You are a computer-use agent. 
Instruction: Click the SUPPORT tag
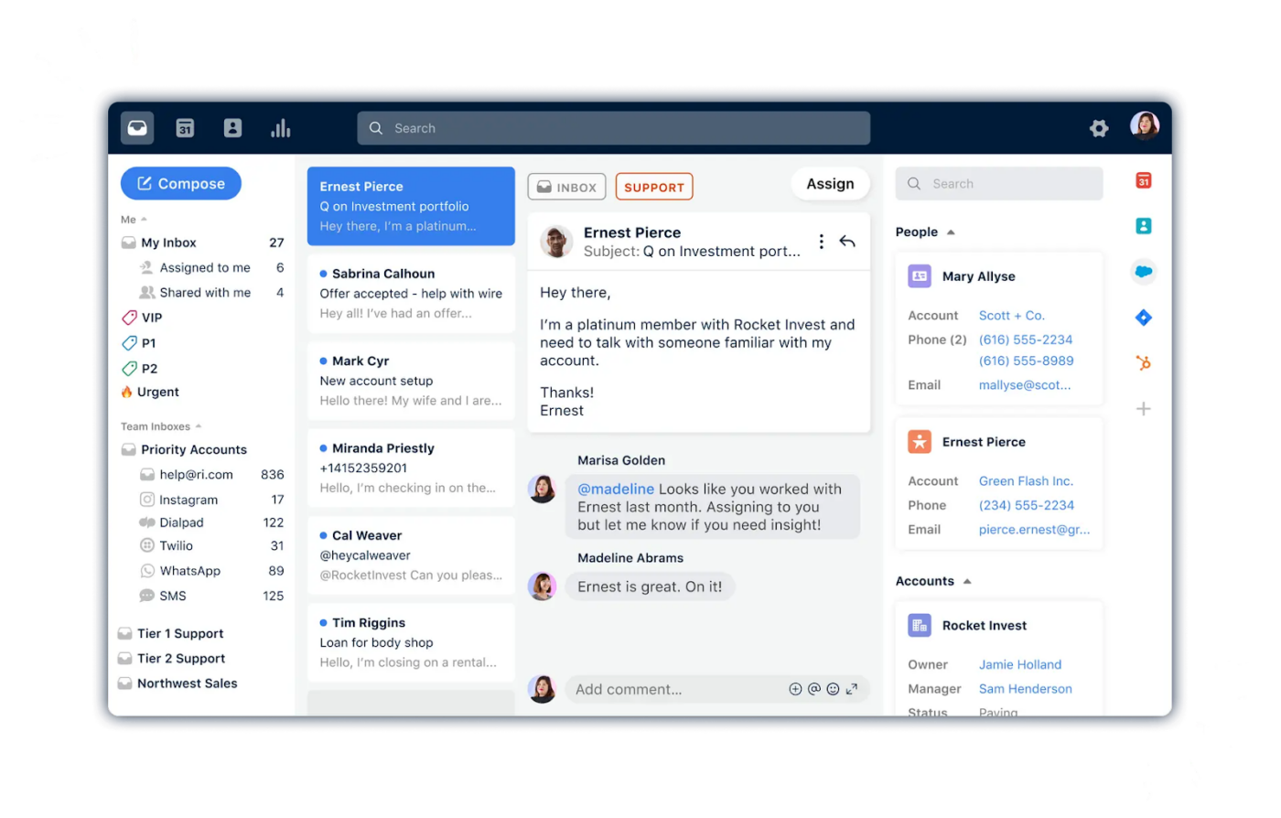click(x=654, y=187)
